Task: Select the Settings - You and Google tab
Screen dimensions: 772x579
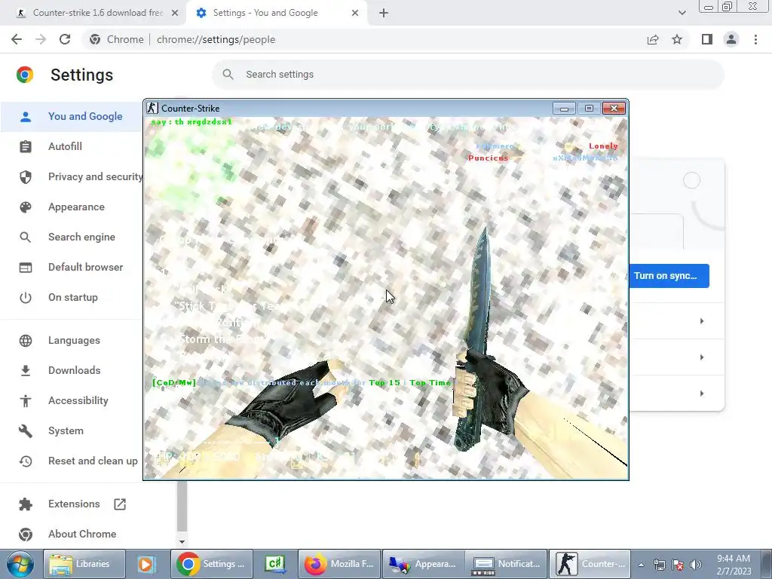Action: (276, 13)
